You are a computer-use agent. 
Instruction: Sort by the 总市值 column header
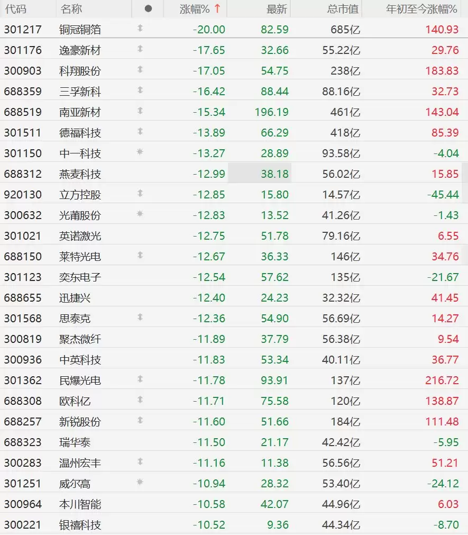343,9
